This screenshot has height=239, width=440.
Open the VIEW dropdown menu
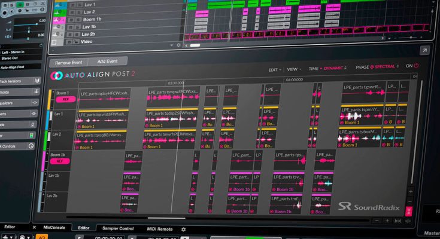click(x=294, y=69)
